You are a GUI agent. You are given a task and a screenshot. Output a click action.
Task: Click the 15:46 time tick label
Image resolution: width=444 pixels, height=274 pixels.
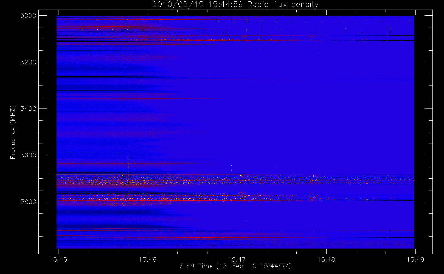[148, 259]
